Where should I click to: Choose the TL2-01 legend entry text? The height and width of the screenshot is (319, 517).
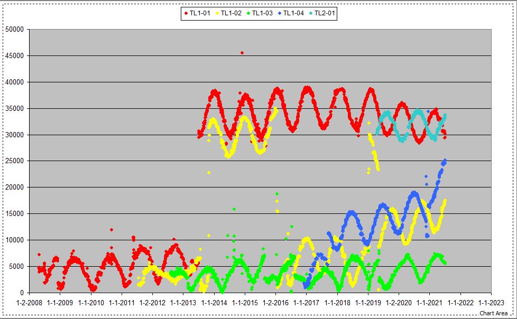(325, 13)
